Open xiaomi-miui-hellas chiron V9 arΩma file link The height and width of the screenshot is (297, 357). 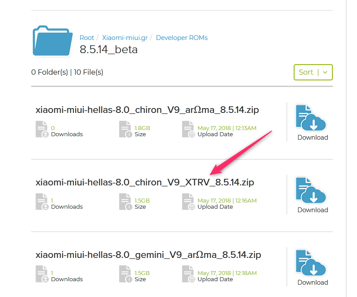click(147, 110)
